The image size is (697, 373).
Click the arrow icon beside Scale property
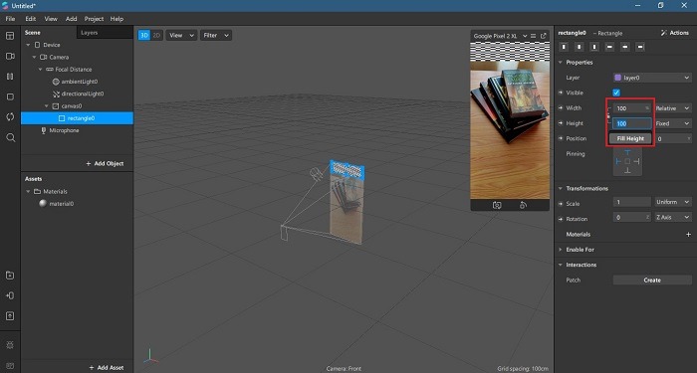pos(561,204)
